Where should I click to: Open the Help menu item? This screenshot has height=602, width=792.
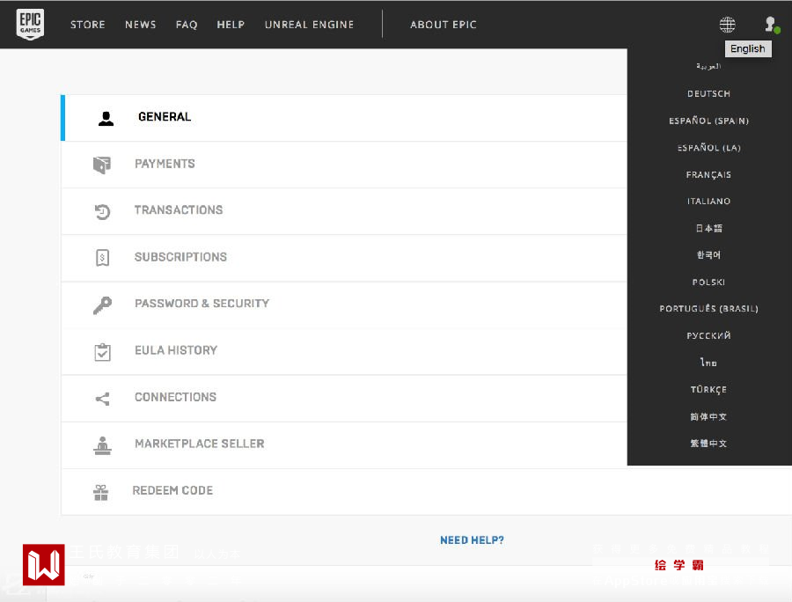(231, 25)
